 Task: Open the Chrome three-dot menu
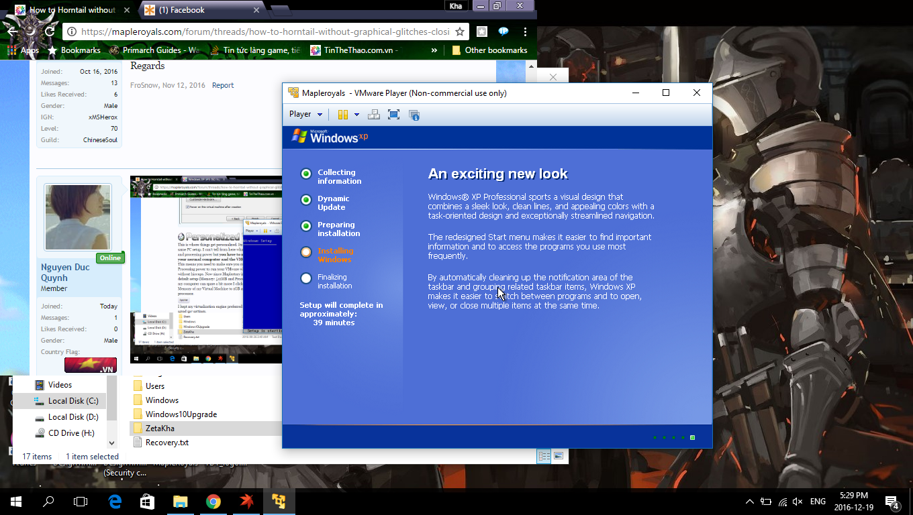coord(525,32)
